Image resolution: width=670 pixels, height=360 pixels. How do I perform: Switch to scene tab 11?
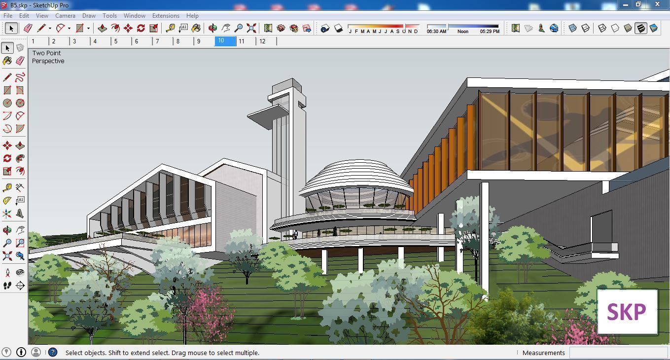tap(246, 41)
